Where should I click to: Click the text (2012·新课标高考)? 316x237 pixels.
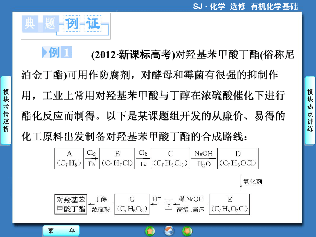(133, 55)
